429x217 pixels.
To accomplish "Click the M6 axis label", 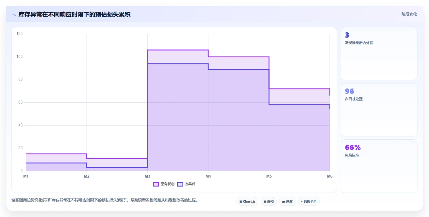I will coord(330,176).
